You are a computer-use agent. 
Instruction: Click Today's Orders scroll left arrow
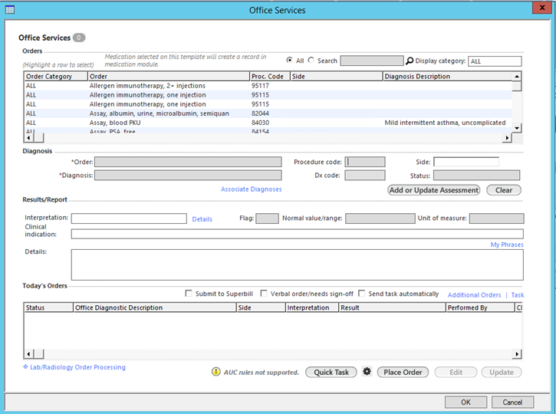click(x=28, y=353)
